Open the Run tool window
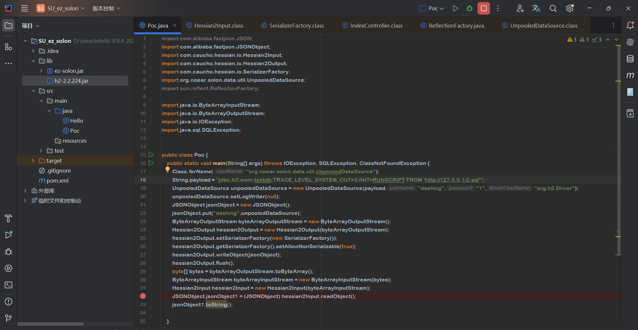The width and height of the screenshot is (638, 330). pyautogui.click(x=9, y=235)
